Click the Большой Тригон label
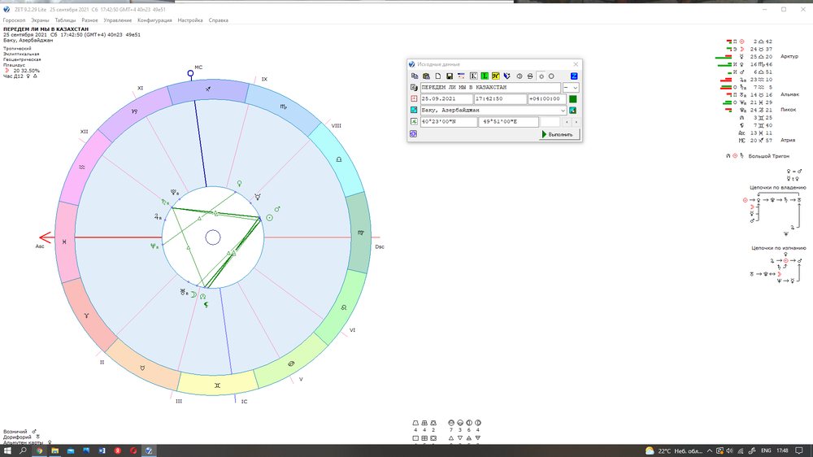 tap(769, 155)
